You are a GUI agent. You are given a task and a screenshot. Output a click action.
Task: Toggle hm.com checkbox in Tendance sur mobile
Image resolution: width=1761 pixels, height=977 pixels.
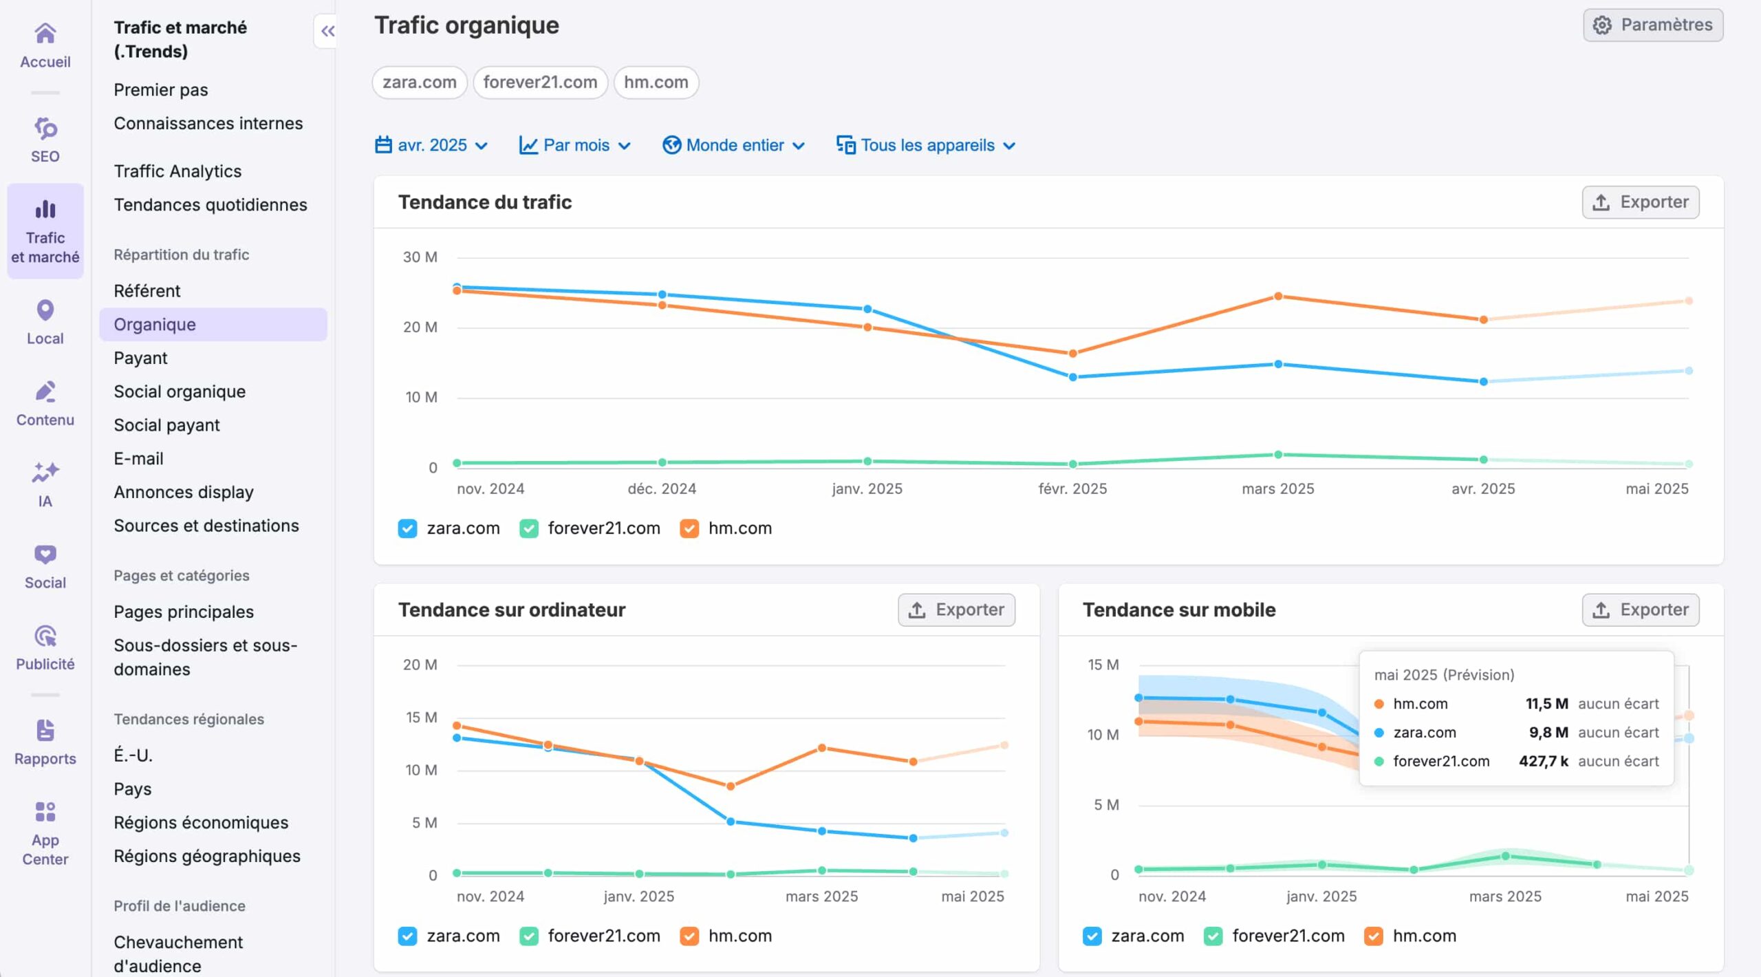pyautogui.click(x=1374, y=936)
